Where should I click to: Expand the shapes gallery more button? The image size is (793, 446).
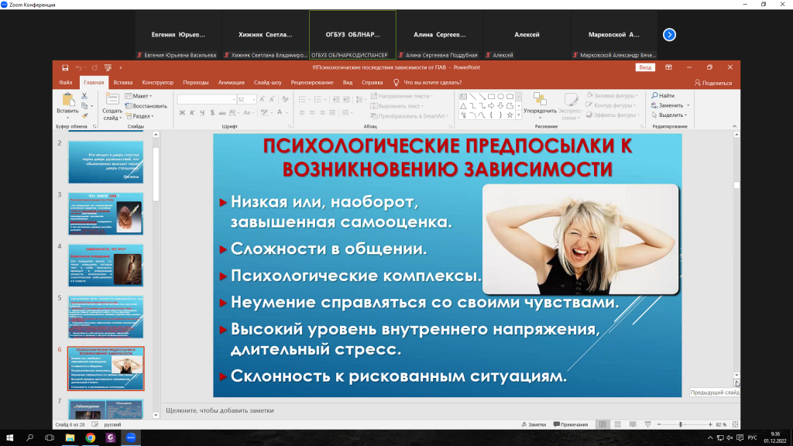point(518,116)
